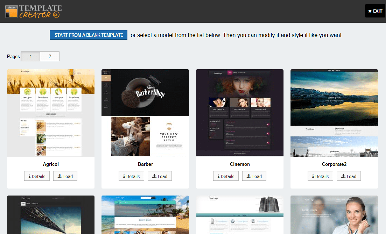View details of the Corporate2 template
The width and height of the screenshot is (392, 234).
tap(321, 176)
